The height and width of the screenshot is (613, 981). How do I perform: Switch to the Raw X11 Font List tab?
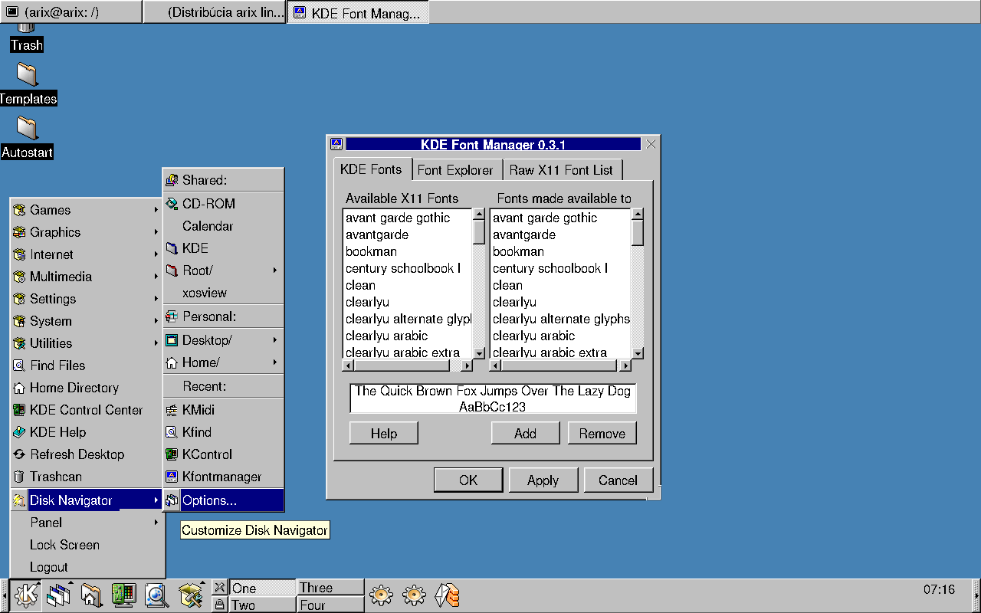pos(561,170)
